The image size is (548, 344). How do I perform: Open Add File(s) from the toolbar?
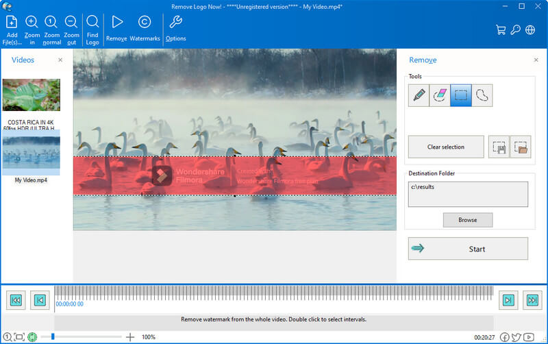pos(12,27)
